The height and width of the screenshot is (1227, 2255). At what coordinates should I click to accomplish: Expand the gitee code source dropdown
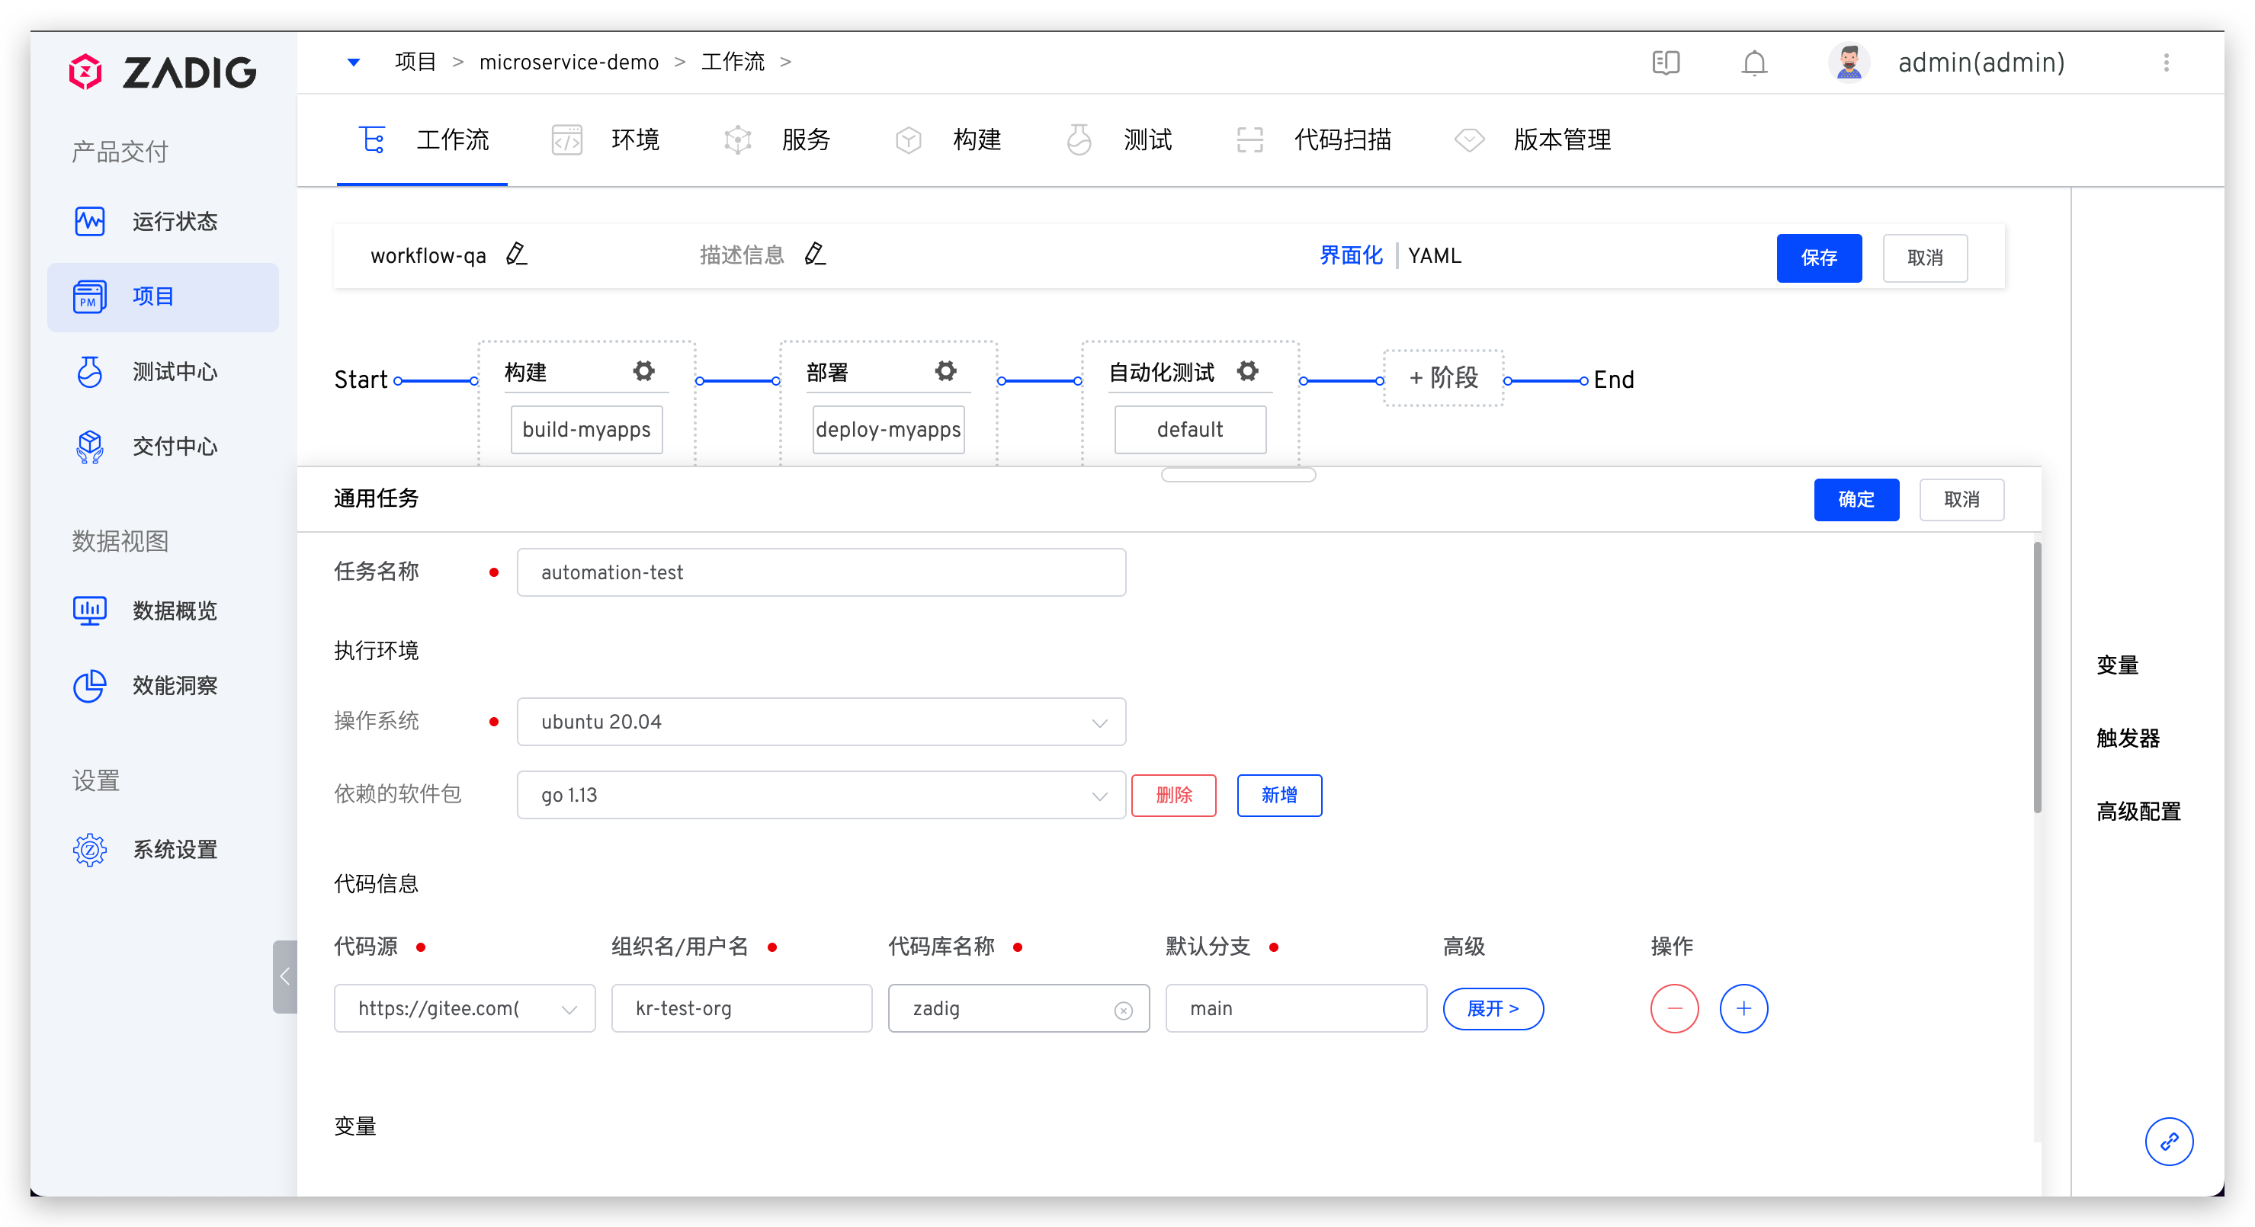click(x=464, y=1008)
